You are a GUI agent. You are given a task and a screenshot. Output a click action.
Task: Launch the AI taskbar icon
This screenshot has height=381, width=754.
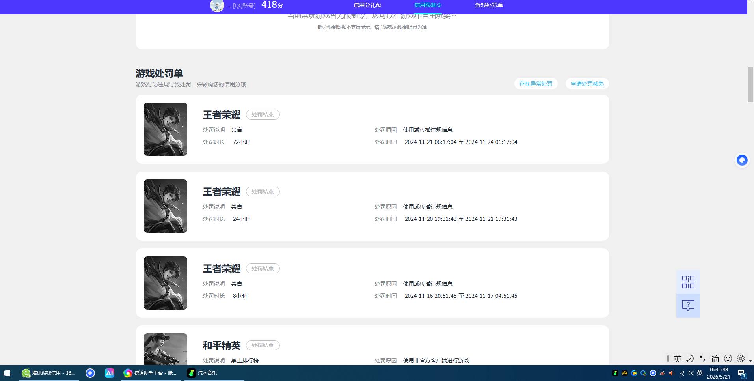click(109, 373)
